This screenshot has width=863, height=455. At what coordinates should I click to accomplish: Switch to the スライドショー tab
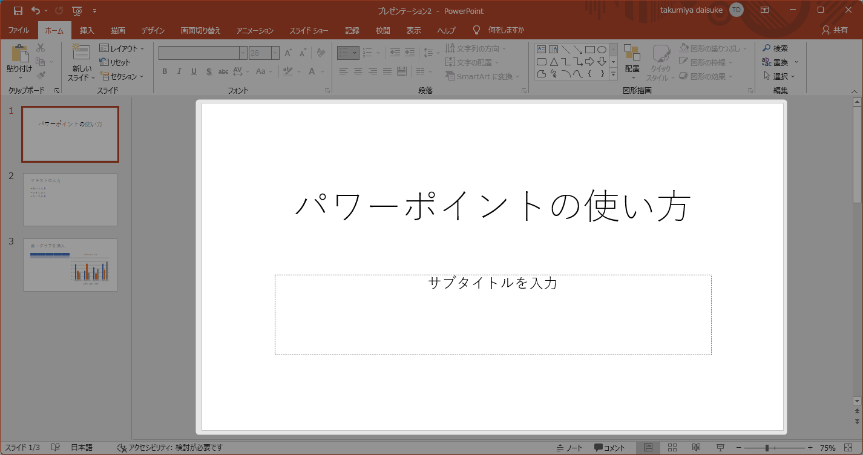(309, 30)
